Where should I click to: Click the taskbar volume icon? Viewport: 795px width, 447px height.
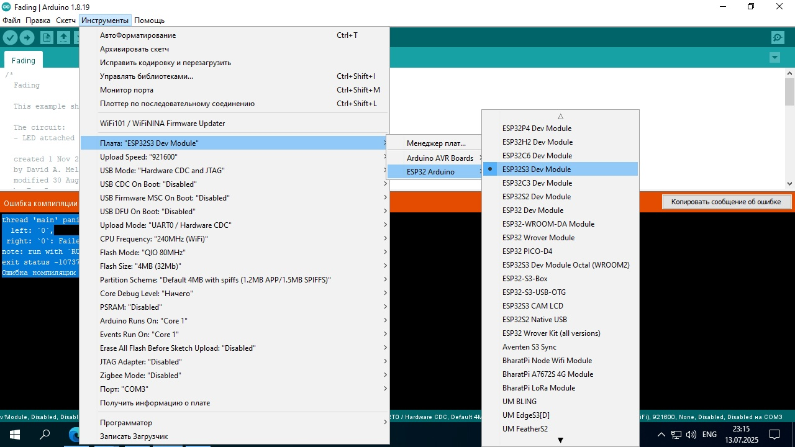tap(691, 435)
